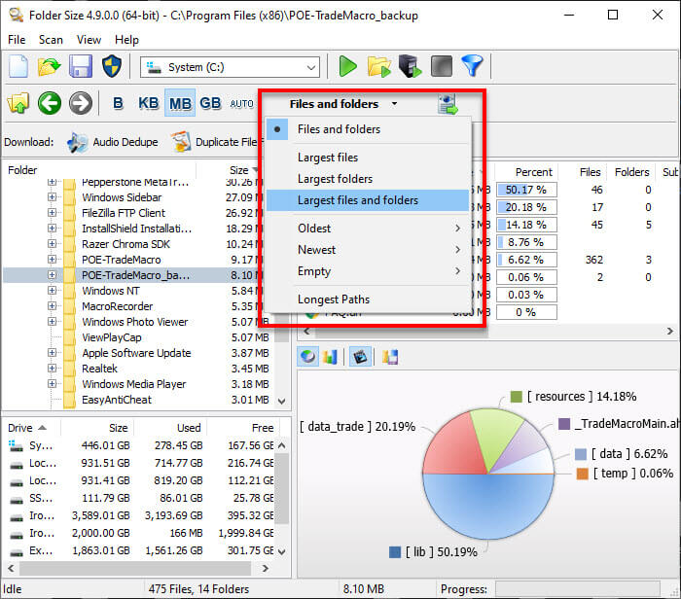
Task: Navigate back with green arrow
Action: click(49, 103)
